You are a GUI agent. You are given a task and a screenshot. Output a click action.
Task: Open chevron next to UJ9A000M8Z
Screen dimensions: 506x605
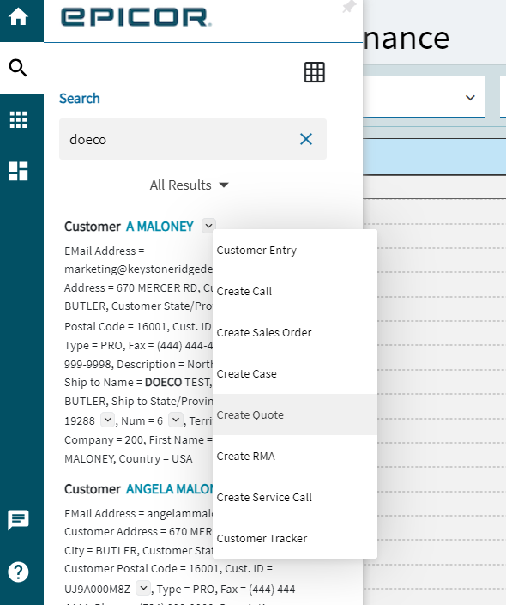pyautogui.click(x=143, y=588)
